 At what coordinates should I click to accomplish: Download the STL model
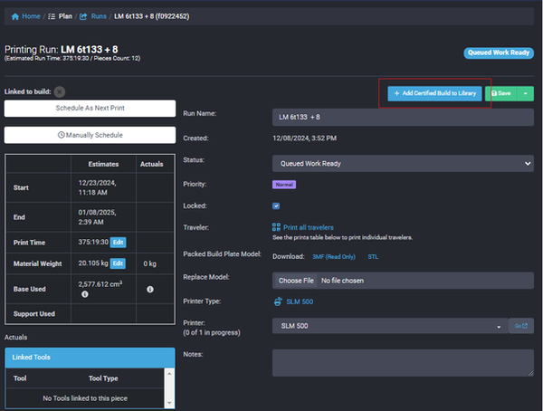point(373,257)
